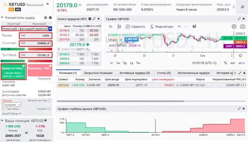Click the positions table horizontal scrollbar

point(120,101)
